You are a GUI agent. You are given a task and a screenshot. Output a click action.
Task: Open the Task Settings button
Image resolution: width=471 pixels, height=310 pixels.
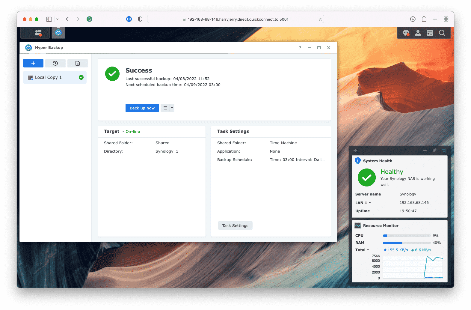(x=235, y=225)
